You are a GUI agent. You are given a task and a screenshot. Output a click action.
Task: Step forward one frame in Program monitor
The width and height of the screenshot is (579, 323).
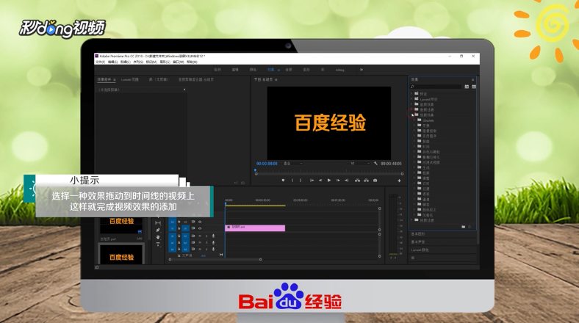338,181
